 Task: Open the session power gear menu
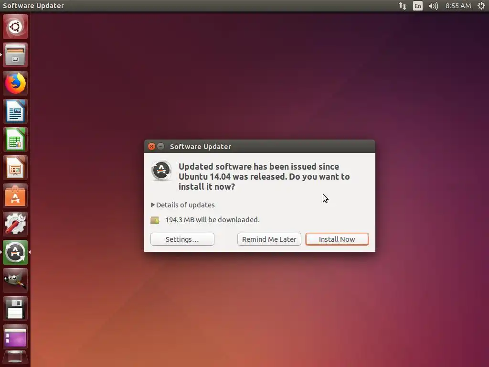click(481, 6)
